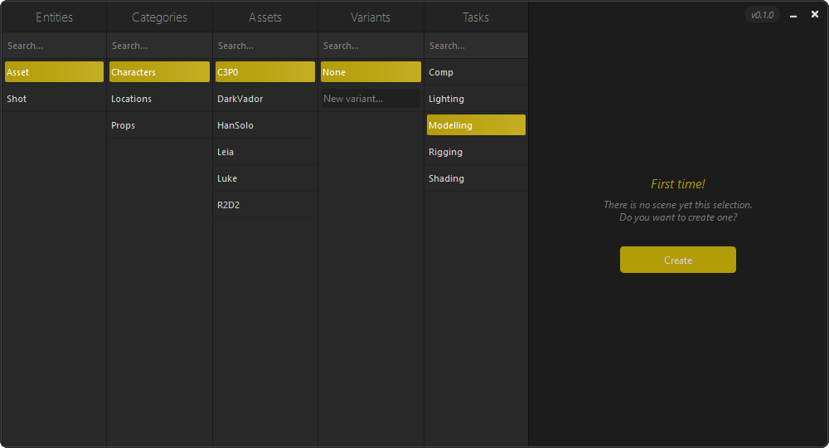Focus the Entities search field
This screenshot has width=829, height=448.
click(x=54, y=46)
